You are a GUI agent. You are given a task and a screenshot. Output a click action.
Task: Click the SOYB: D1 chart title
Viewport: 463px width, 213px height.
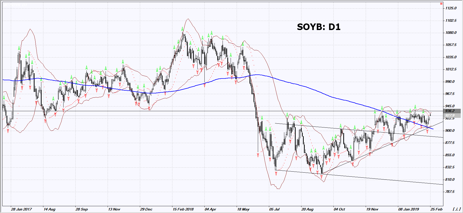[319, 27]
